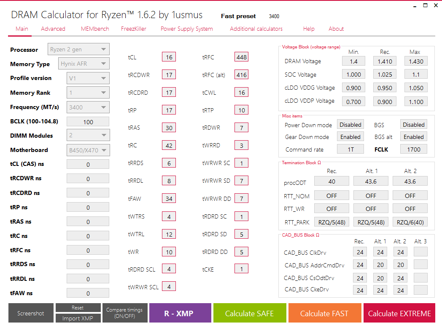Toggle Compare timings (ON/OFF)

(x=124, y=313)
